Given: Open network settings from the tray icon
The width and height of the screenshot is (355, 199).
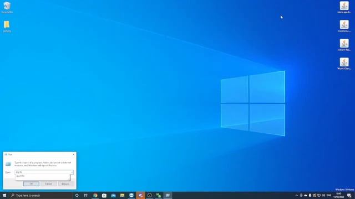Looking at the screenshot, I should (x=319, y=195).
